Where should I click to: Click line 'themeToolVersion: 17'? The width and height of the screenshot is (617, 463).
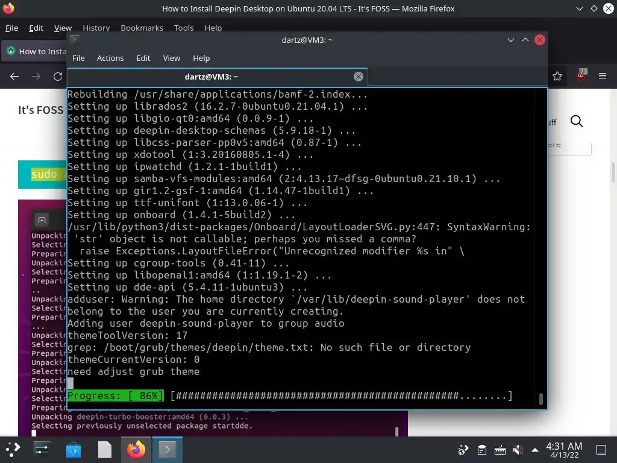pyautogui.click(x=128, y=335)
